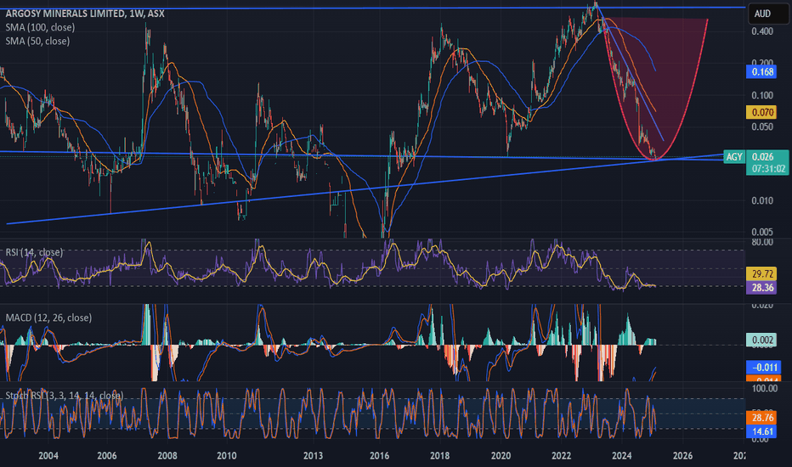The width and height of the screenshot is (792, 467).
Task: Click the AGY price tag label
Action: coord(734,156)
